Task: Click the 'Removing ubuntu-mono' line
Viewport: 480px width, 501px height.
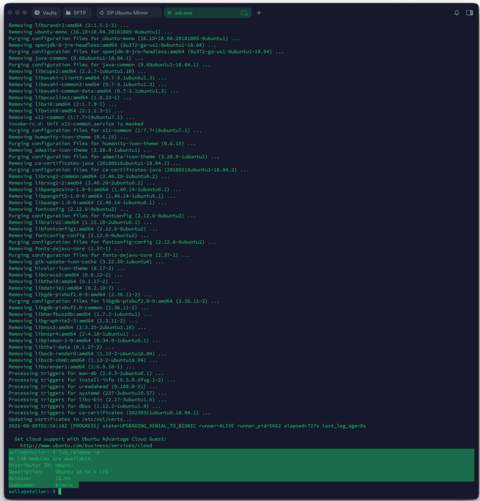Action: 91,32
